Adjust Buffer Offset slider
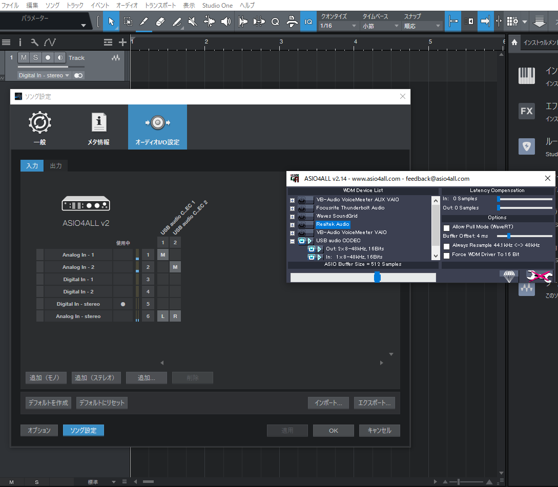Image resolution: width=558 pixels, height=487 pixels. coord(508,236)
